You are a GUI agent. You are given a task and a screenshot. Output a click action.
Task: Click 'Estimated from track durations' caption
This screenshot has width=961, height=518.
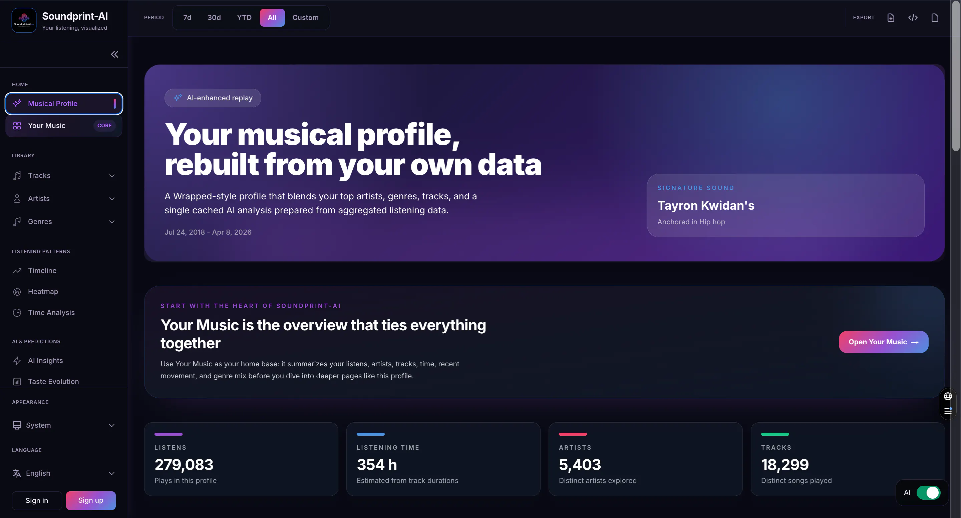pos(407,480)
